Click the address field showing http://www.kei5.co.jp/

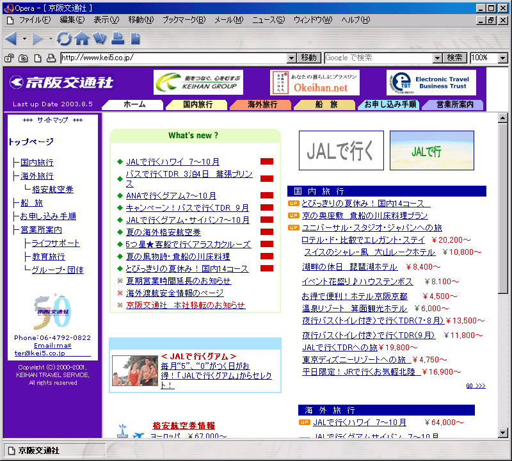pyautogui.click(x=173, y=58)
